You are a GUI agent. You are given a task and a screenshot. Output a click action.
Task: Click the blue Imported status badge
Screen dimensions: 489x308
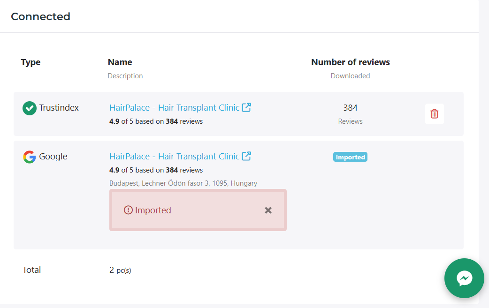click(x=350, y=157)
